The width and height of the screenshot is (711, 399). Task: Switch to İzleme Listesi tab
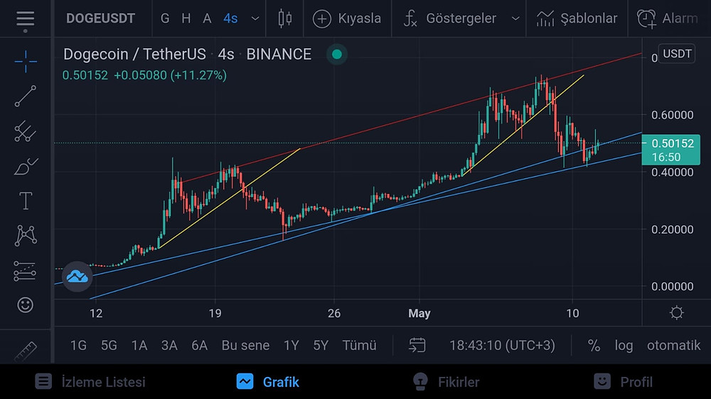pyautogui.click(x=90, y=382)
